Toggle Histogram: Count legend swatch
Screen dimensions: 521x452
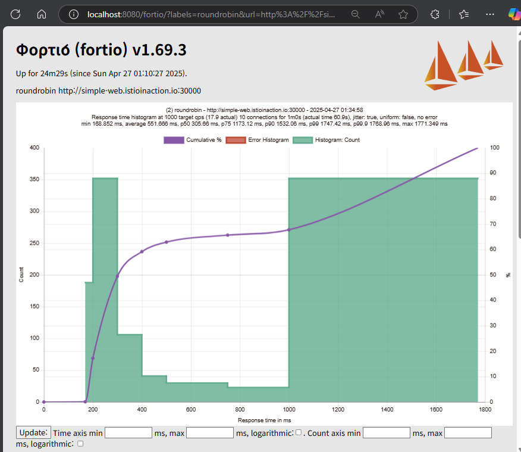(x=303, y=140)
